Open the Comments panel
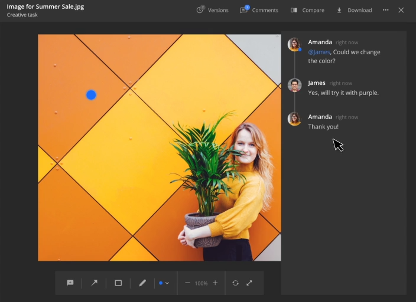Image resolution: width=416 pixels, height=302 pixels. pyautogui.click(x=259, y=10)
